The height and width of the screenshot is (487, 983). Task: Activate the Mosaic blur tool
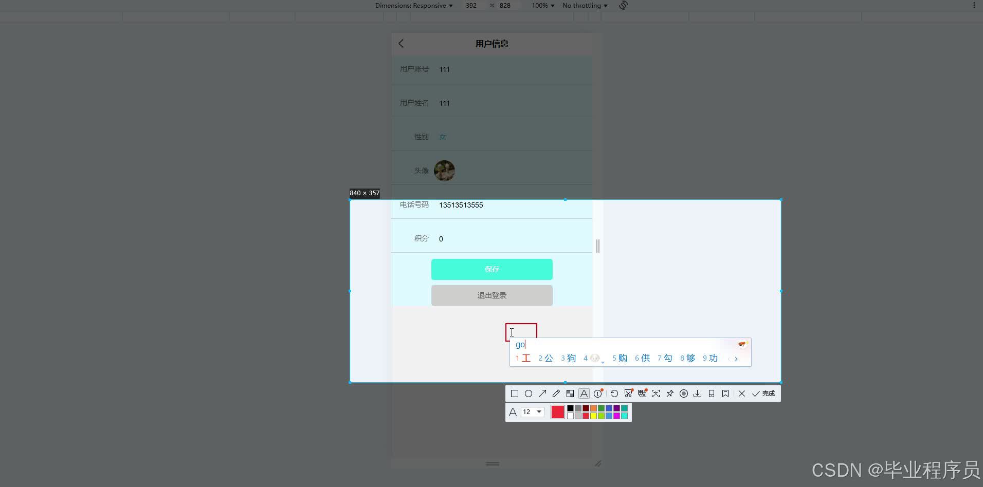(x=570, y=393)
